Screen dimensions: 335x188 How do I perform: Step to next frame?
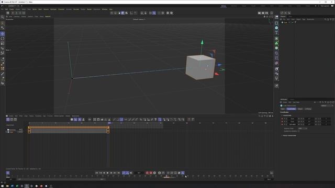coord(111,173)
